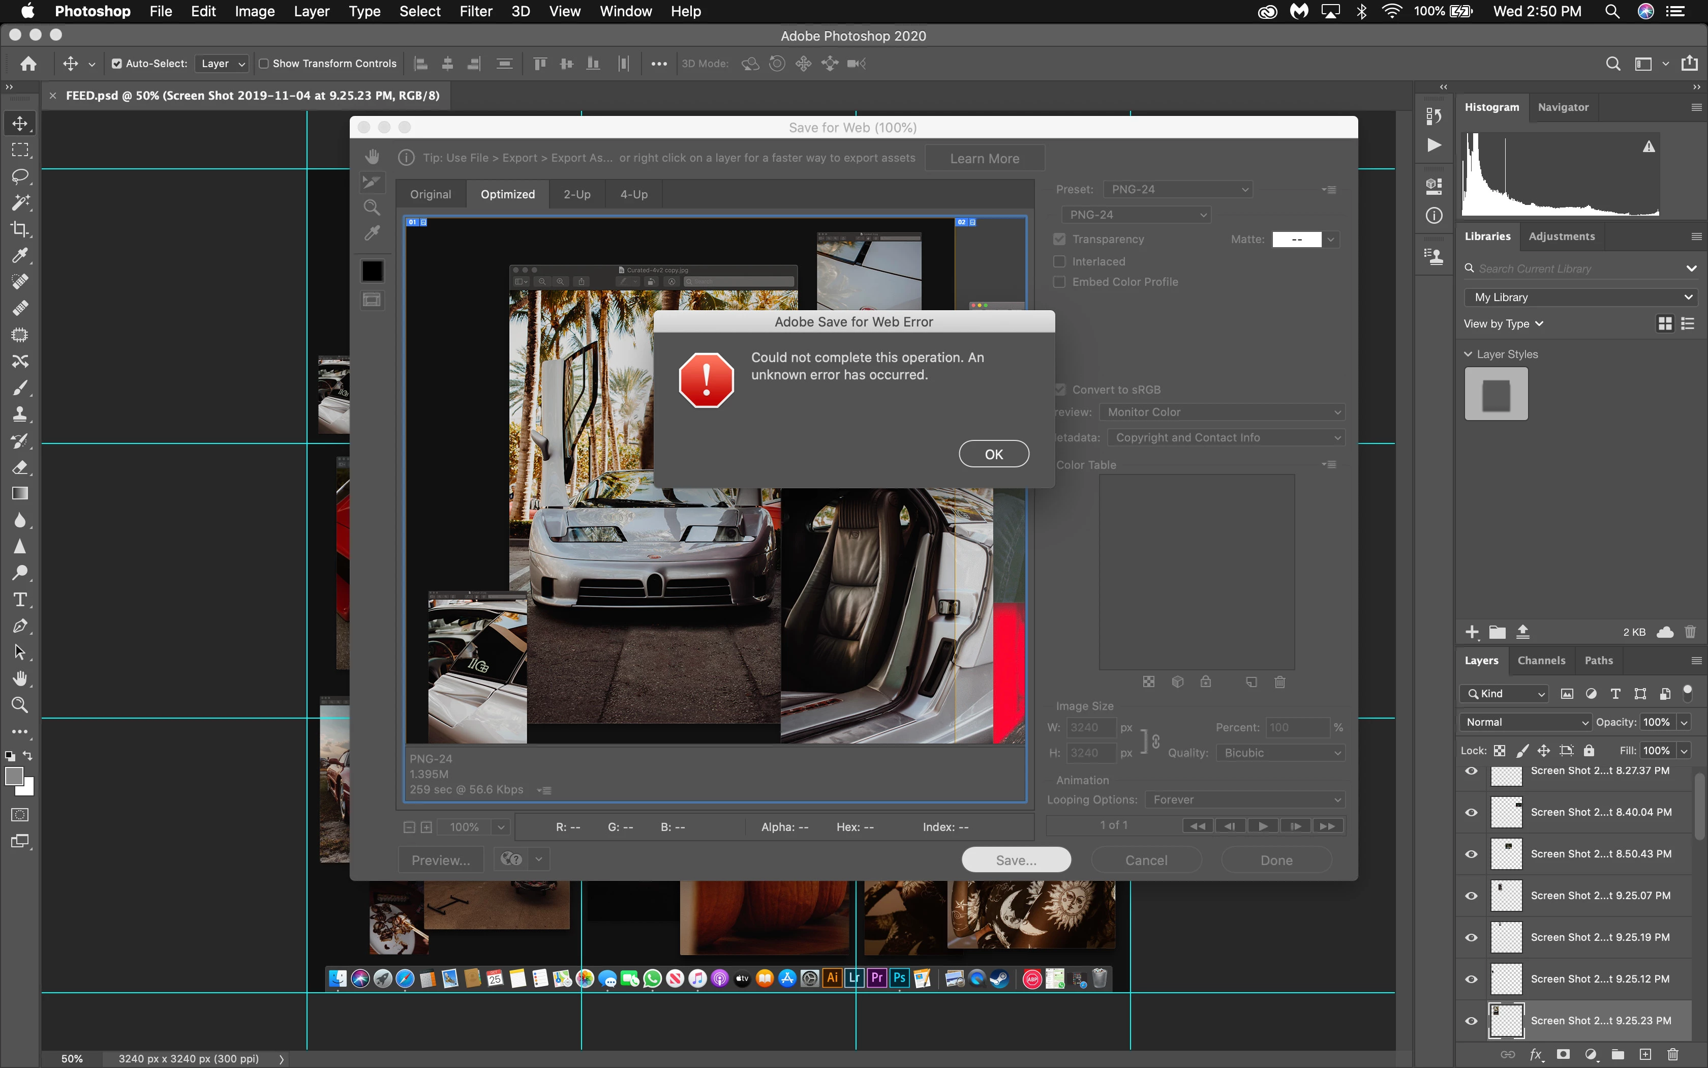Click the Eyedropper tool in the Save for Web dialog
This screenshot has height=1068, width=1708.
pos(372,233)
